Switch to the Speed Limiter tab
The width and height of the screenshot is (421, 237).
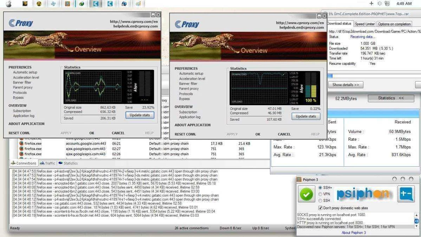coord(365,24)
